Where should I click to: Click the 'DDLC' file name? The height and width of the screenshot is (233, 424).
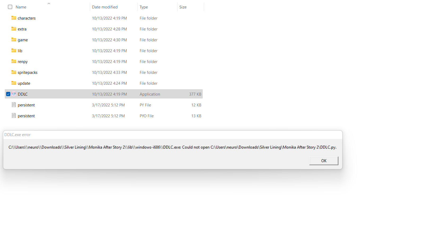coord(23,94)
